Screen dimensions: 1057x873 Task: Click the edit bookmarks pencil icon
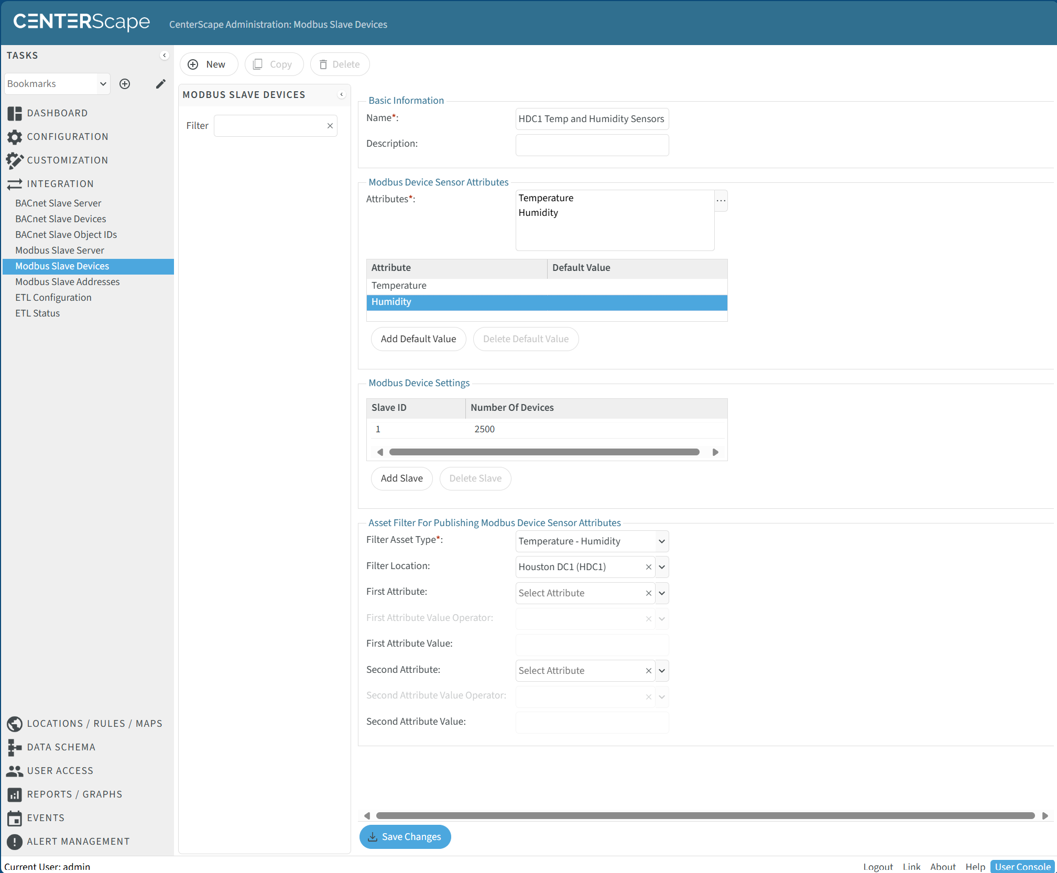[161, 84]
